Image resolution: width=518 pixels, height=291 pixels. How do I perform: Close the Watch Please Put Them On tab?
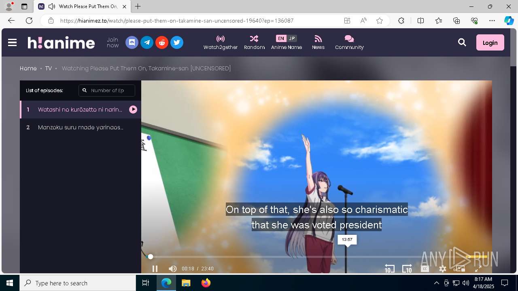click(125, 6)
